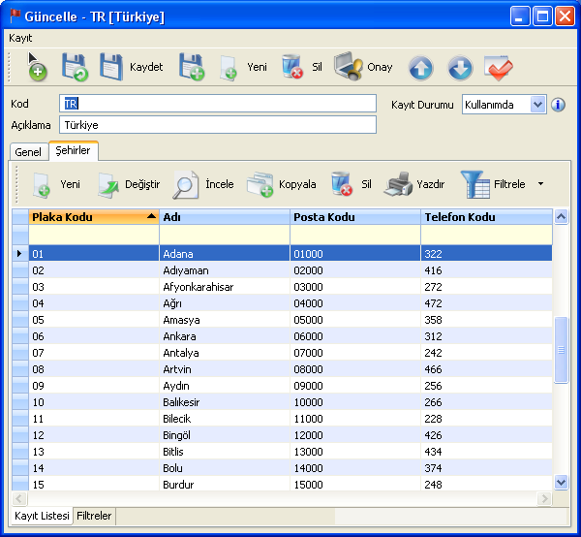This screenshot has width=581, height=537.
Task: Switch to the Genel tab
Action: 28,152
